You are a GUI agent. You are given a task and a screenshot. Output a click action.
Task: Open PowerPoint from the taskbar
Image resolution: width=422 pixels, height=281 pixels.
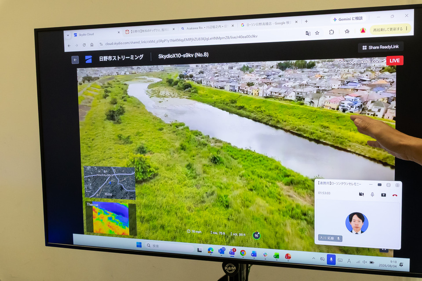(x=287, y=256)
